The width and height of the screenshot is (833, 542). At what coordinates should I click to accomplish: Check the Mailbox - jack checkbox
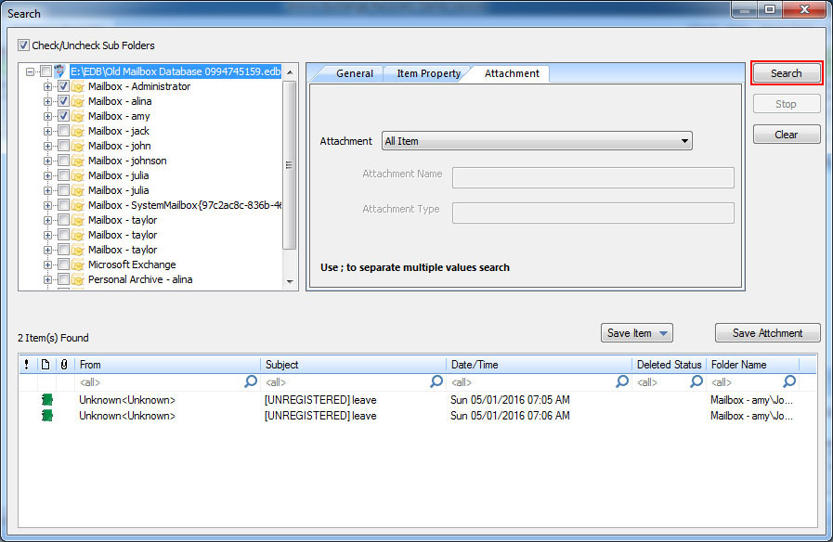pos(63,131)
